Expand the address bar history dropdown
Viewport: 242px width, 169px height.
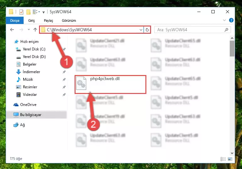[x=141, y=30]
